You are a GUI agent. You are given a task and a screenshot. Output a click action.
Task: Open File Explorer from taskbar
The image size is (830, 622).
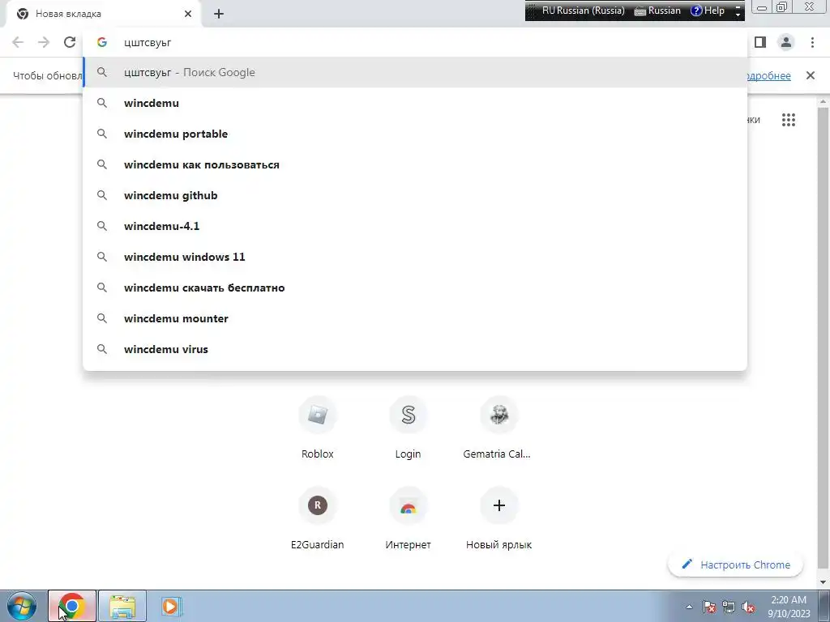pyautogui.click(x=122, y=606)
